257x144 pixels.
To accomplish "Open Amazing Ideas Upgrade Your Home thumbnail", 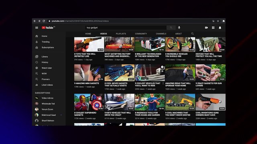I will [x=180, y=73].
